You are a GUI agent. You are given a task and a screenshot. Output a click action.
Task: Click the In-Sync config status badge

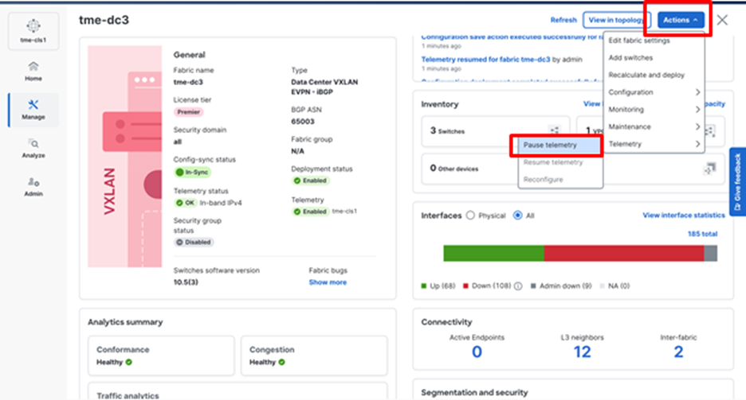[x=193, y=173]
